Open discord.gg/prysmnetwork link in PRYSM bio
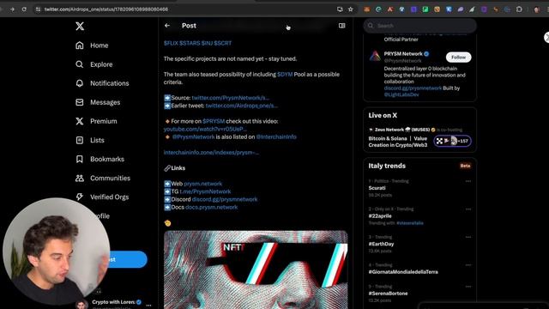549x309 pixels. 413,88
